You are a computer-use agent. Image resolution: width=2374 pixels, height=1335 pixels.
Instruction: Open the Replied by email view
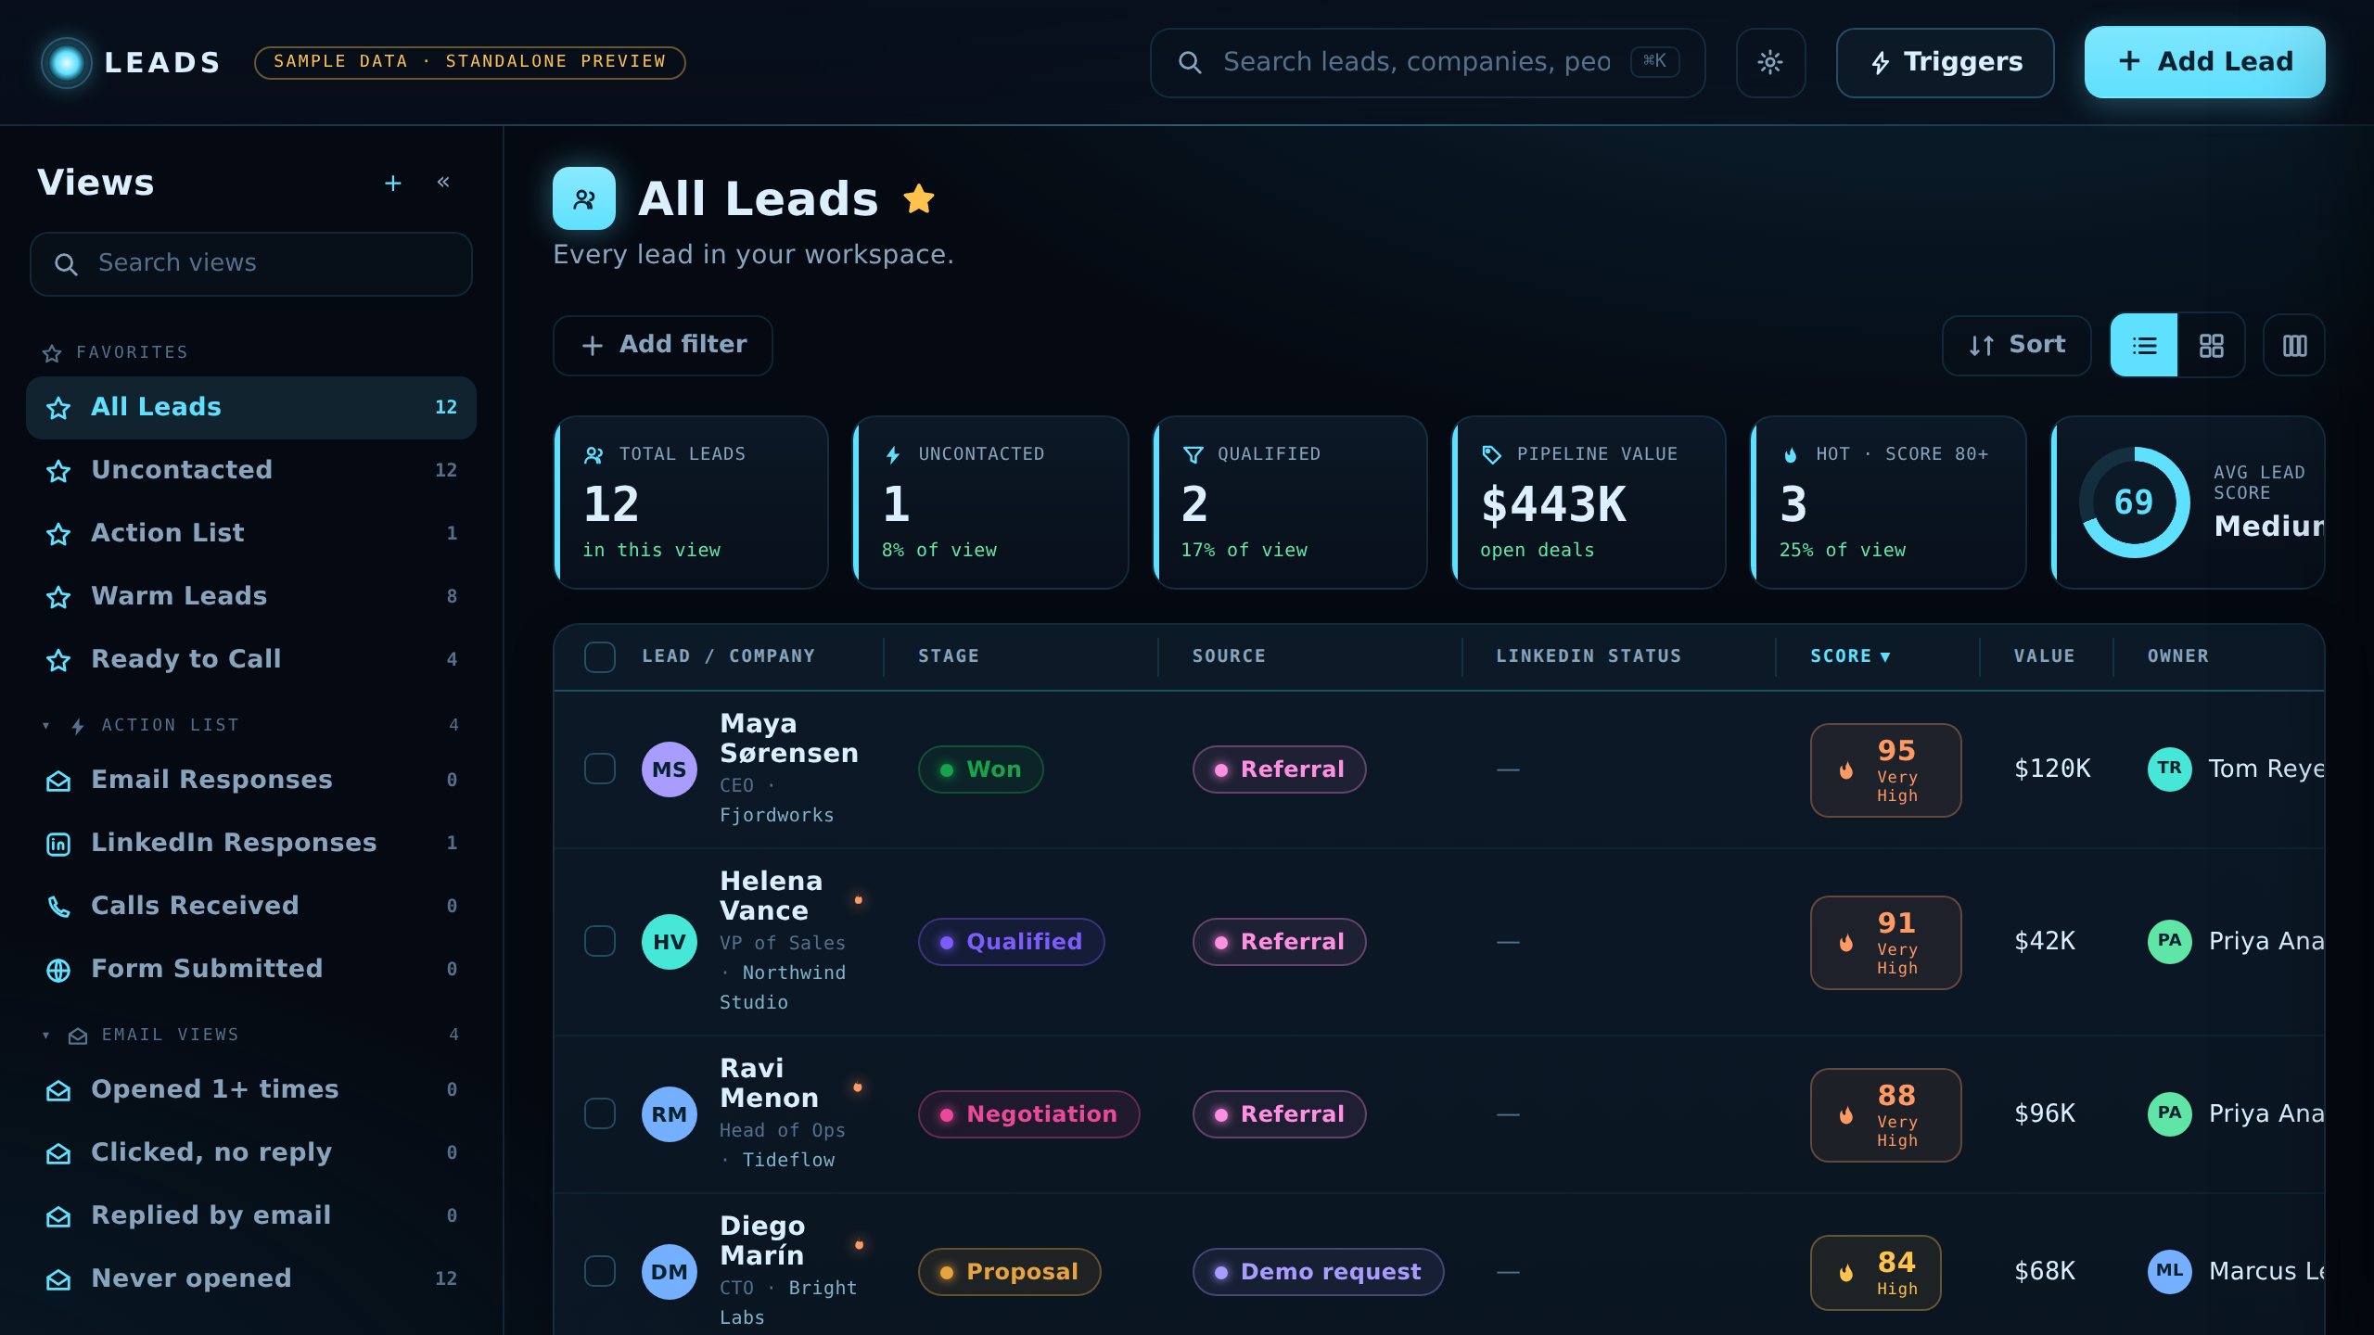coord(251,1216)
